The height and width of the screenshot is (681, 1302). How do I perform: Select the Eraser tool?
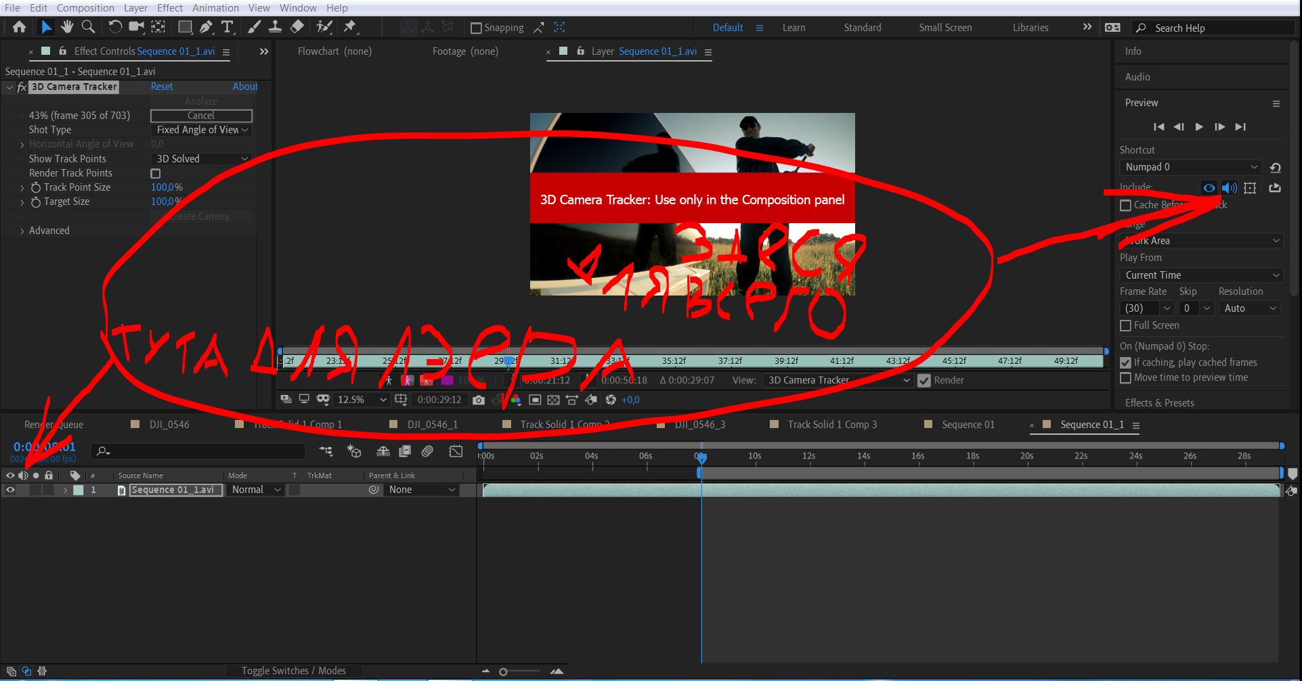click(x=297, y=27)
